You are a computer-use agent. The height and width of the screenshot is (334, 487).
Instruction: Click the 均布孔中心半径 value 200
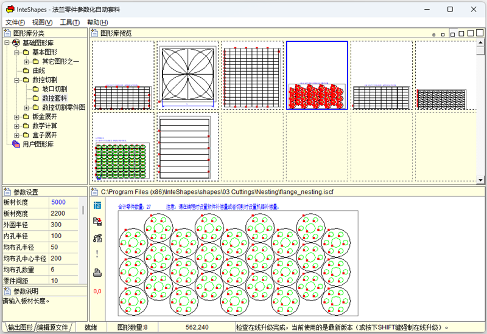63,259
